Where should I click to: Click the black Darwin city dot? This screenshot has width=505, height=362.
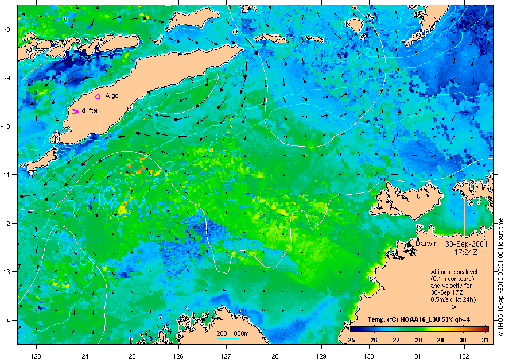tap(409, 245)
